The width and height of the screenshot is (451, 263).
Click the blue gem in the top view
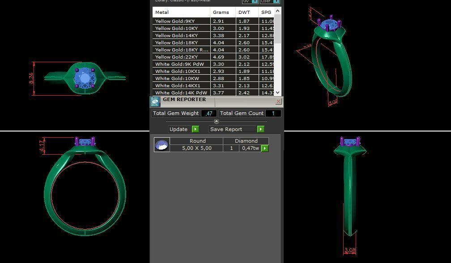coord(85,78)
